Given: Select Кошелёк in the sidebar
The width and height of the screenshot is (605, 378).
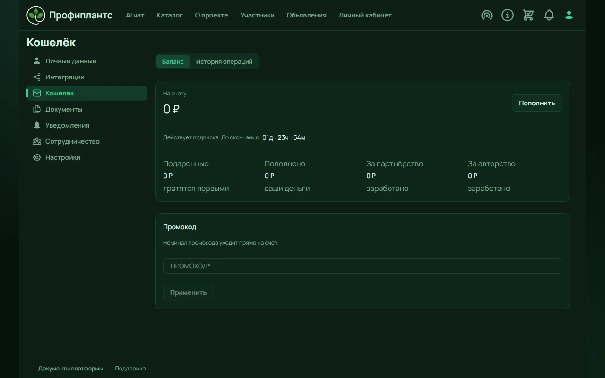Looking at the screenshot, I should click(x=87, y=93).
